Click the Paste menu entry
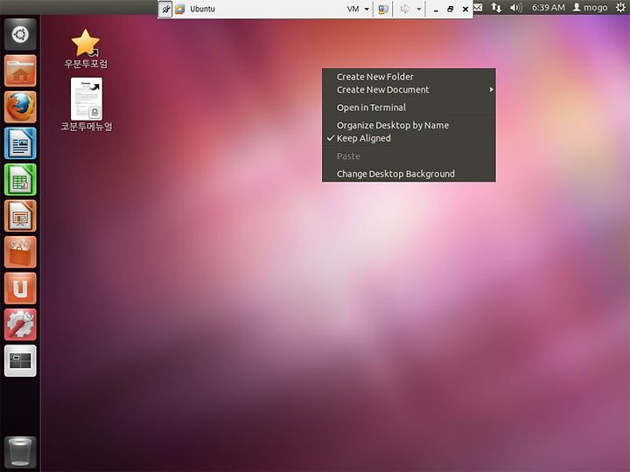The height and width of the screenshot is (472, 630). click(x=409, y=156)
